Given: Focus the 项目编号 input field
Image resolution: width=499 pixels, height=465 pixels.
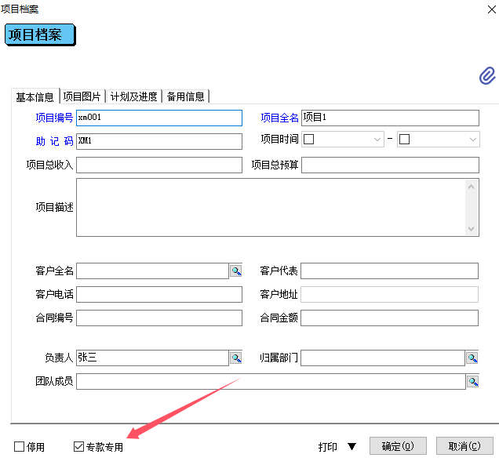Looking at the screenshot, I should pyautogui.click(x=159, y=118).
